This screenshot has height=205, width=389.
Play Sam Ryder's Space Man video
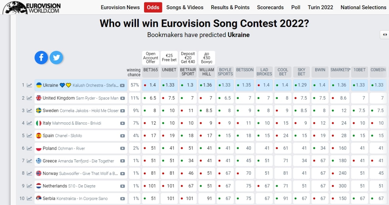[122, 98]
